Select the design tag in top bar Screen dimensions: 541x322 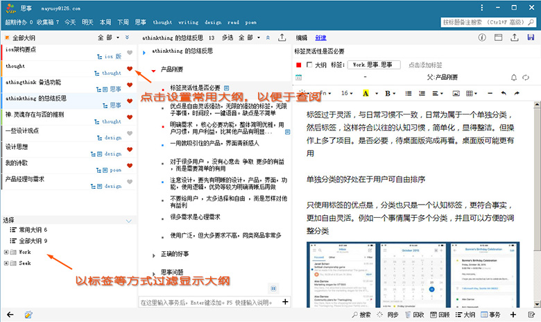point(214,22)
